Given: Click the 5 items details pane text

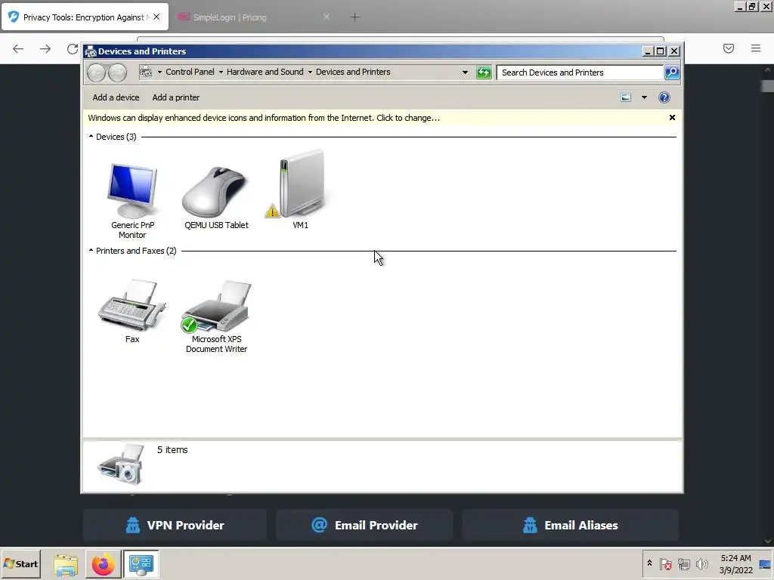Looking at the screenshot, I should coord(172,450).
